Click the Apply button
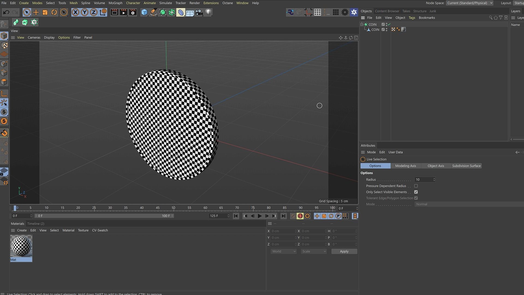This screenshot has height=295, width=524. pyautogui.click(x=344, y=251)
